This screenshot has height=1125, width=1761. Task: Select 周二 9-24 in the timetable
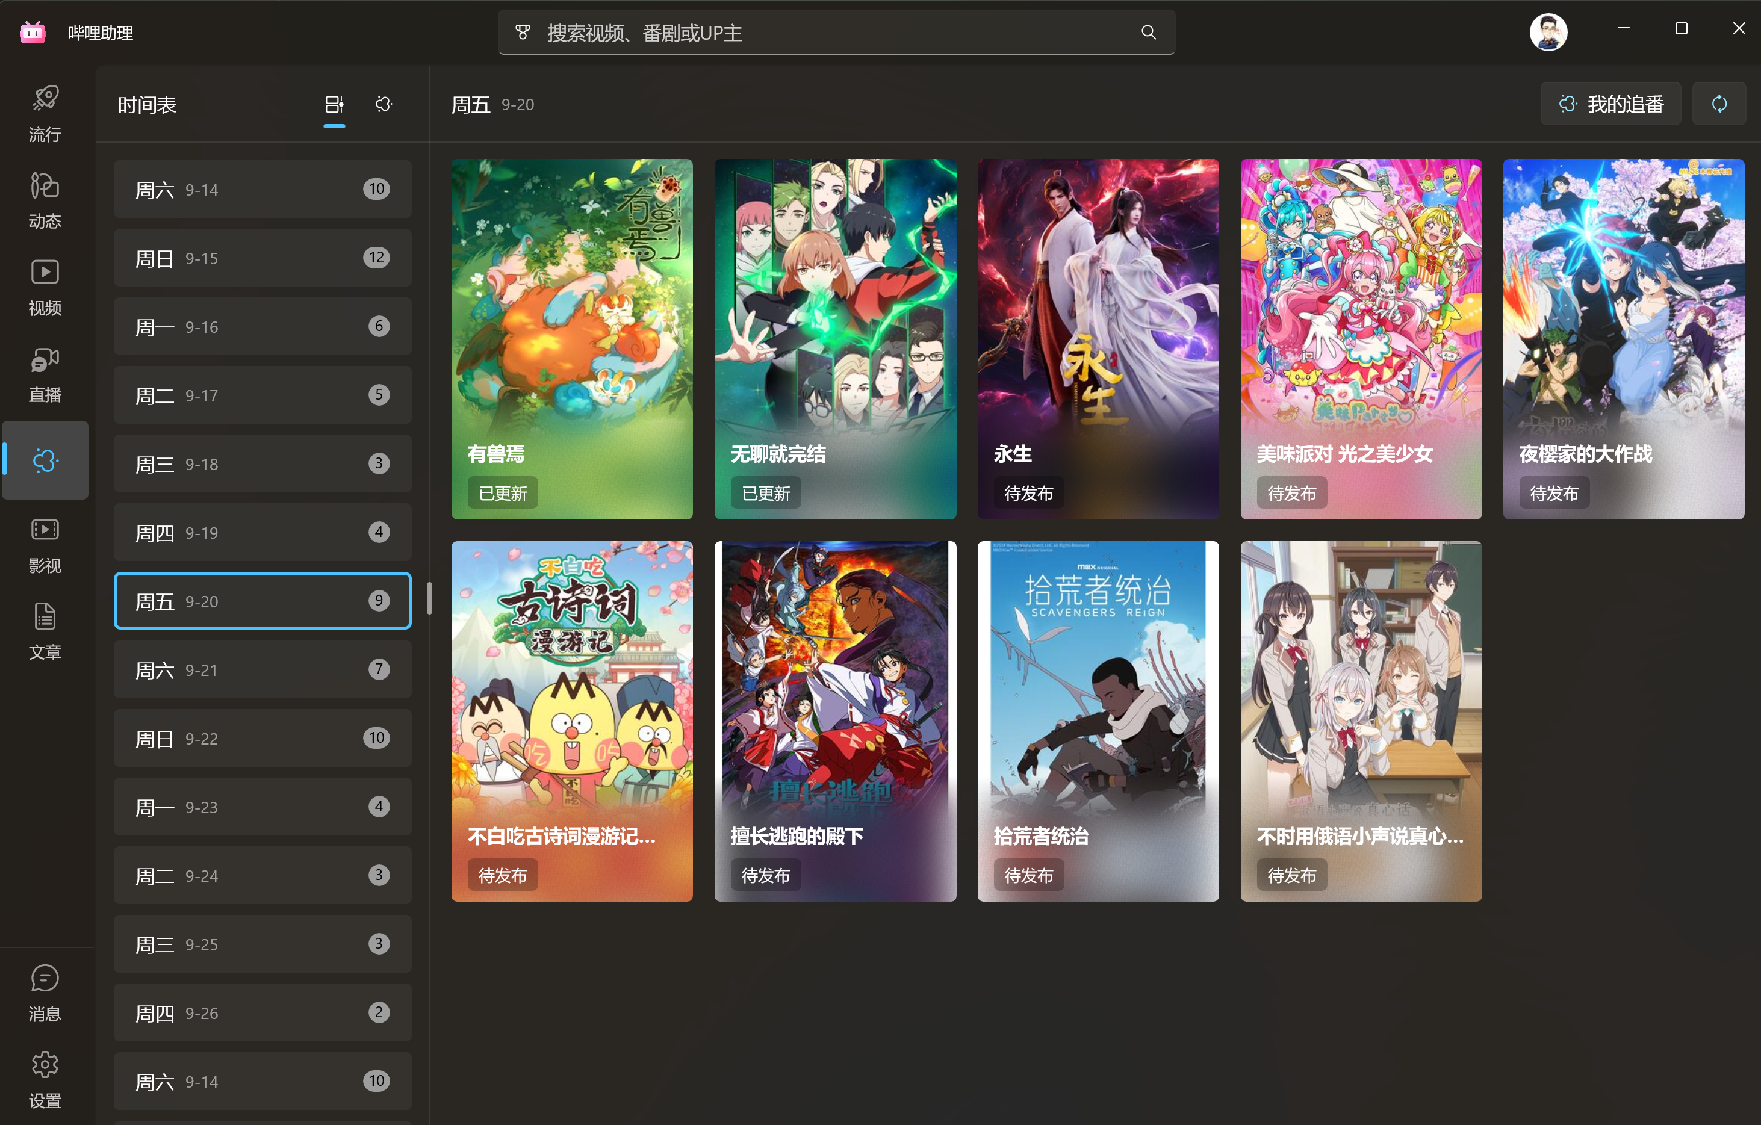262,876
